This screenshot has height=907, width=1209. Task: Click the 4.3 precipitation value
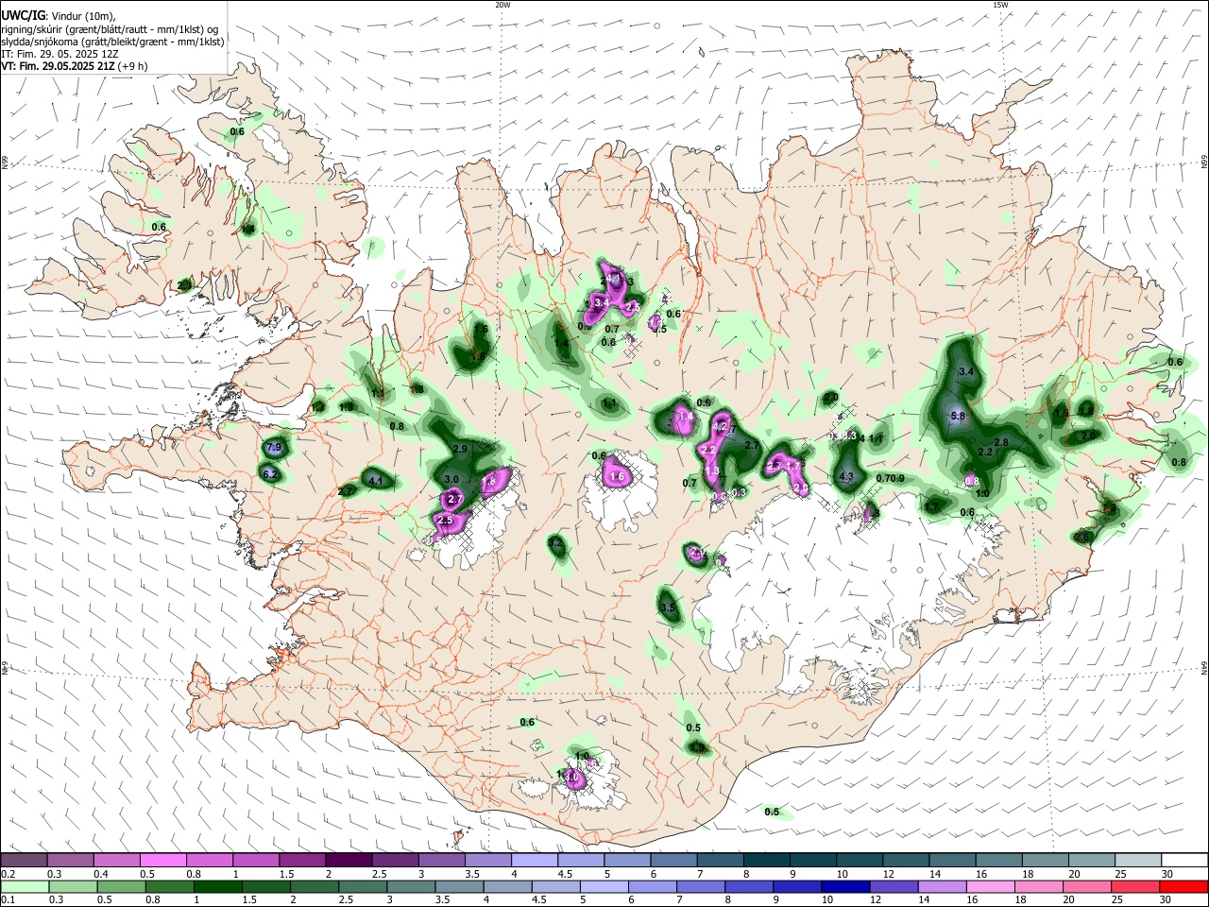point(846,477)
